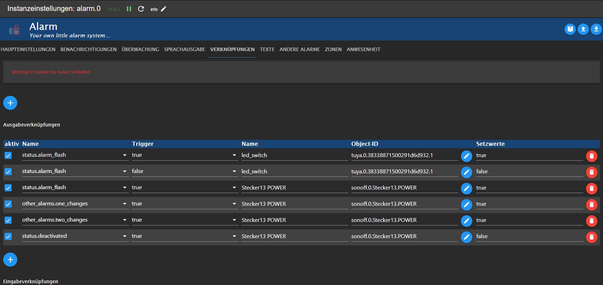Select the Verknüpfungen tab

[x=232, y=49]
